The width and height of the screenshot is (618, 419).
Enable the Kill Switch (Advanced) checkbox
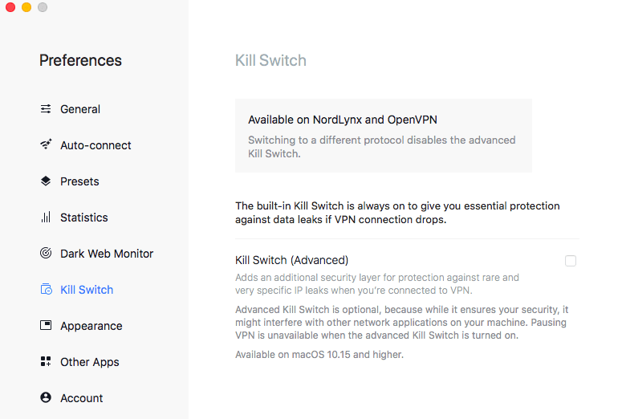pos(571,261)
